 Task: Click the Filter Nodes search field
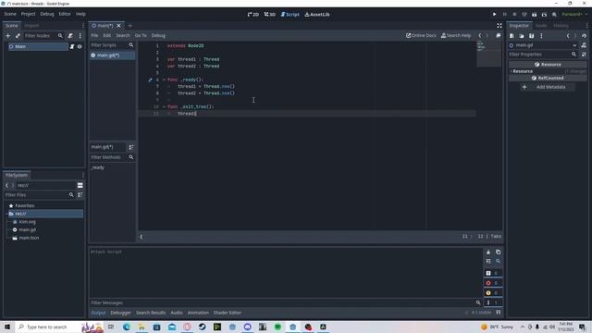click(43, 35)
